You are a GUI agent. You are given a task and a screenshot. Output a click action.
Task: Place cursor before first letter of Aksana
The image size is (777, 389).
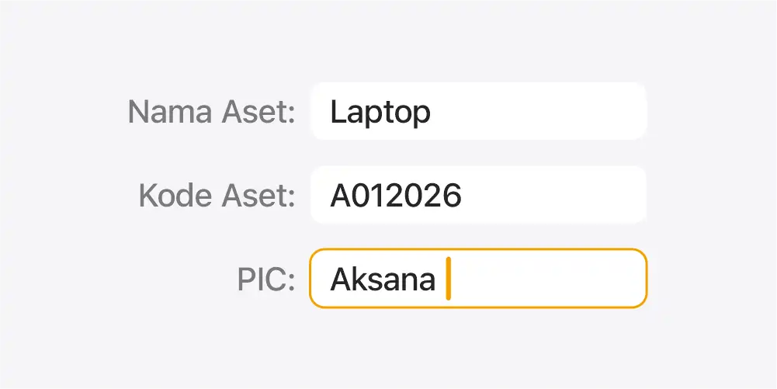pos(331,279)
